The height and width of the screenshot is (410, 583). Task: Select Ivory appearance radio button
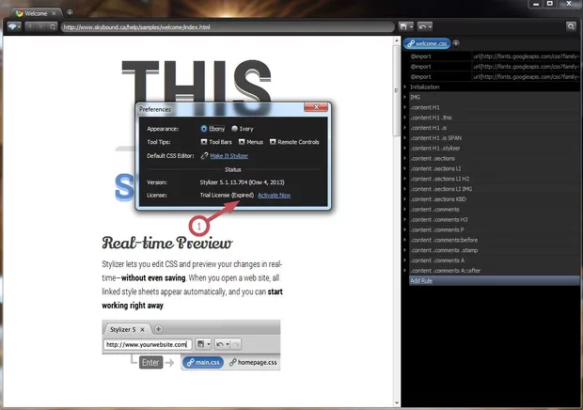234,129
